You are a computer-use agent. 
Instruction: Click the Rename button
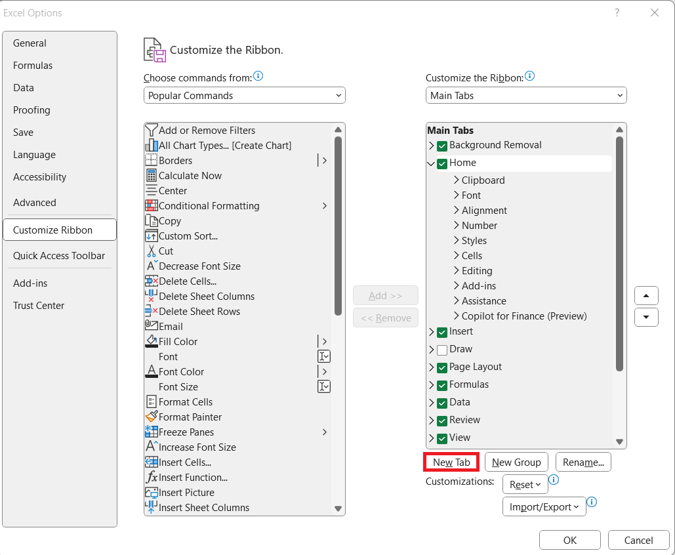[x=583, y=462]
